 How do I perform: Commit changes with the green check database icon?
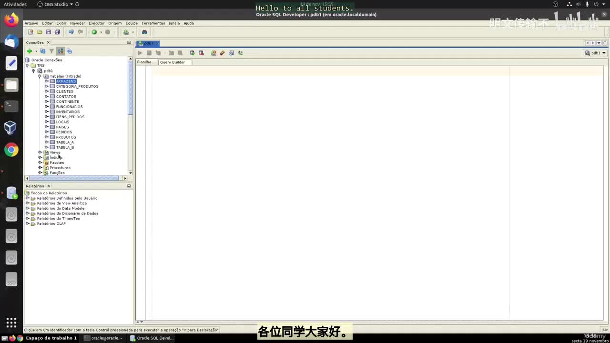click(x=192, y=53)
